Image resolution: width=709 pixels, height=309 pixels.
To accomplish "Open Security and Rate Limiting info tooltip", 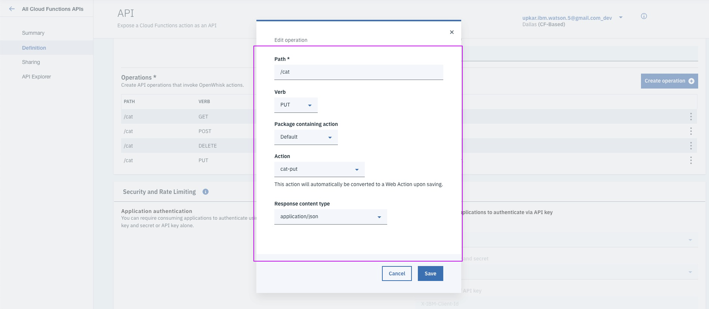I will coord(206,192).
